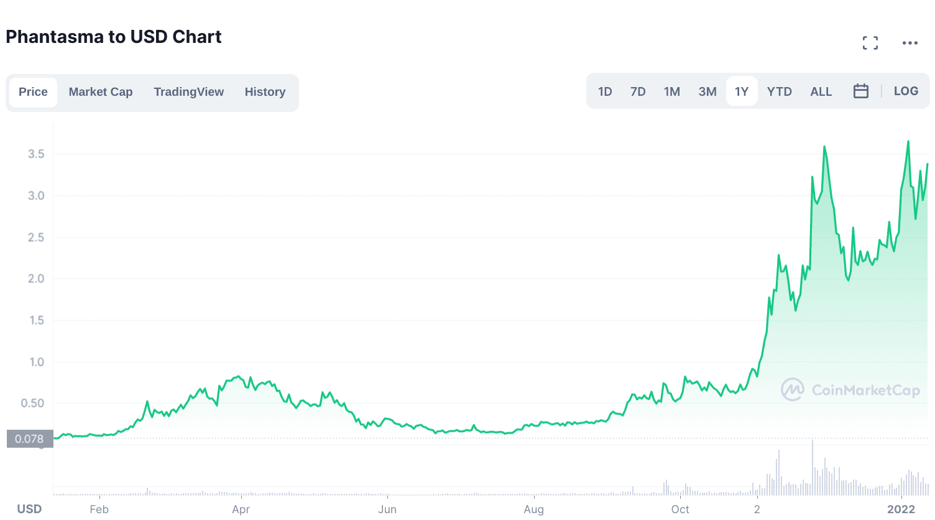Open the TradingView tab
Image resolution: width=935 pixels, height=520 pixels.
coord(189,92)
